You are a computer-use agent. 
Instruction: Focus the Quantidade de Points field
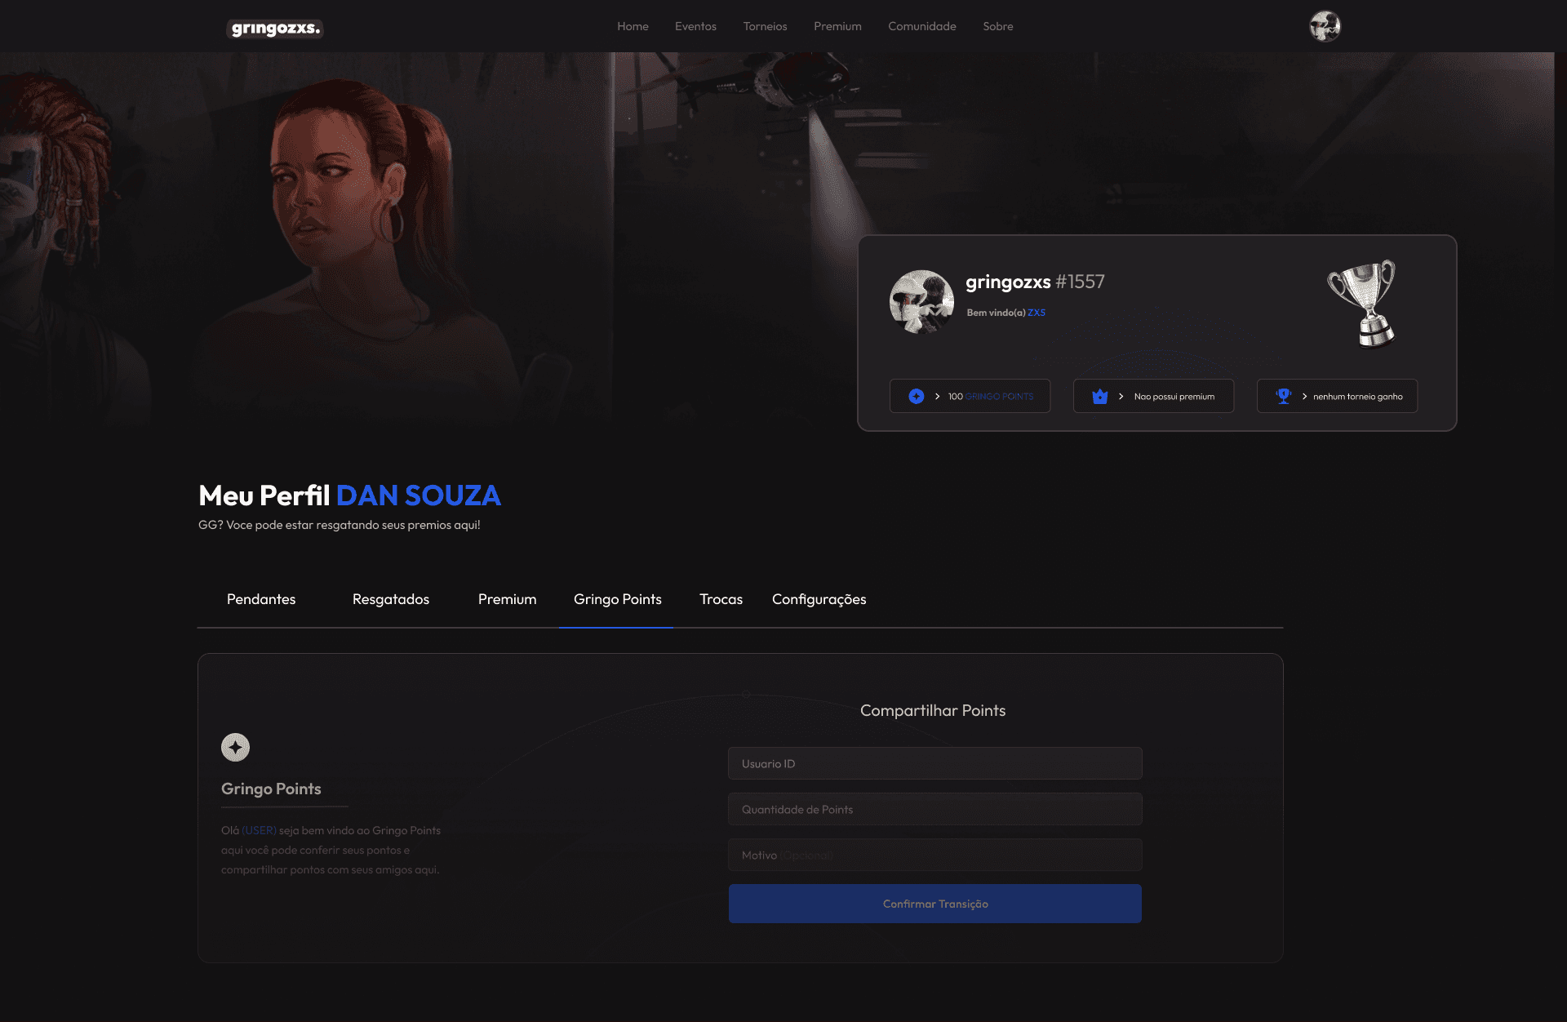pyautogui.click(x=934, y=809)
